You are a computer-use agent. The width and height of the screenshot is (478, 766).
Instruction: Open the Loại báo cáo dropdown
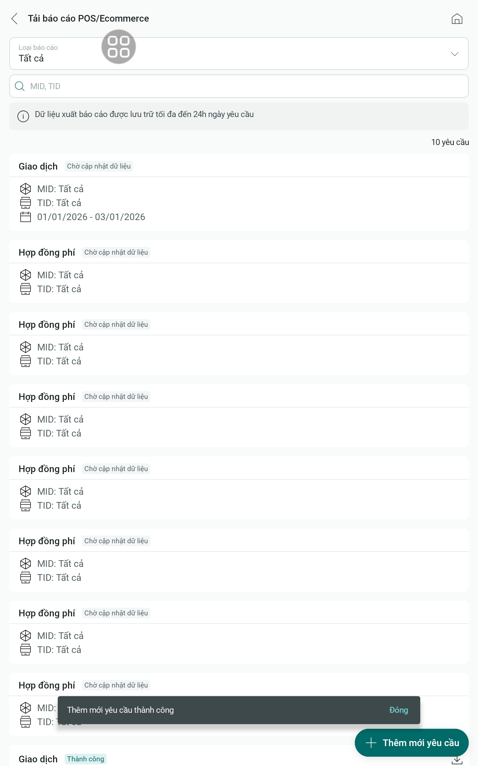click(x=232, y=54)
